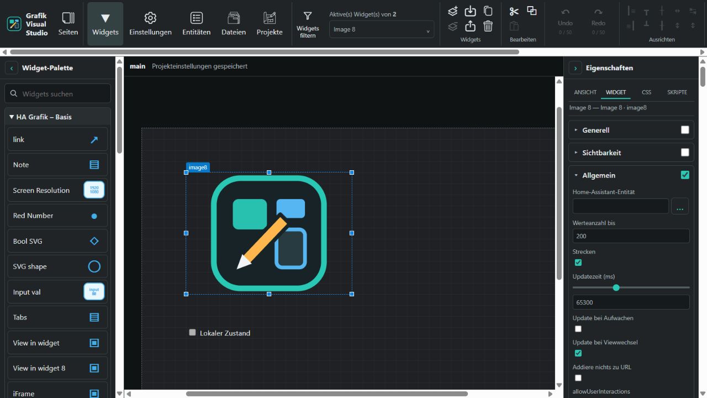
Task: Click the export widgets icon
Action: 470,26
